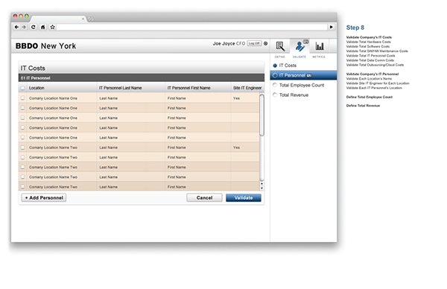Open a new browser tab

(x=91, y=19)
